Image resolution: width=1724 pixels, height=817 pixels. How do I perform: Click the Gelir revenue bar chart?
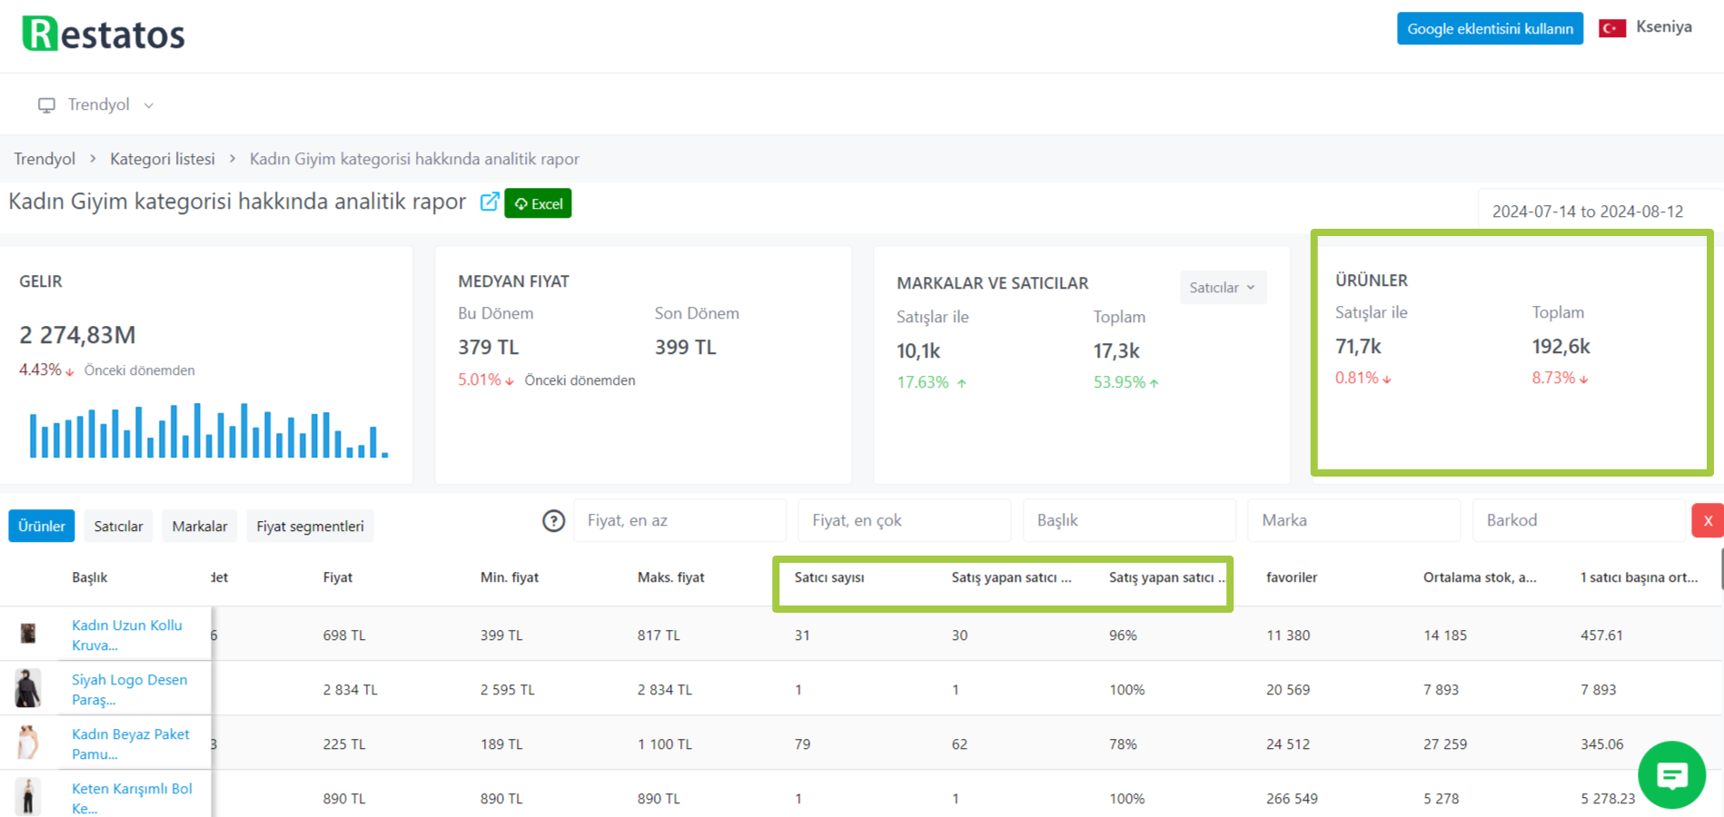[x=209, y=430]
